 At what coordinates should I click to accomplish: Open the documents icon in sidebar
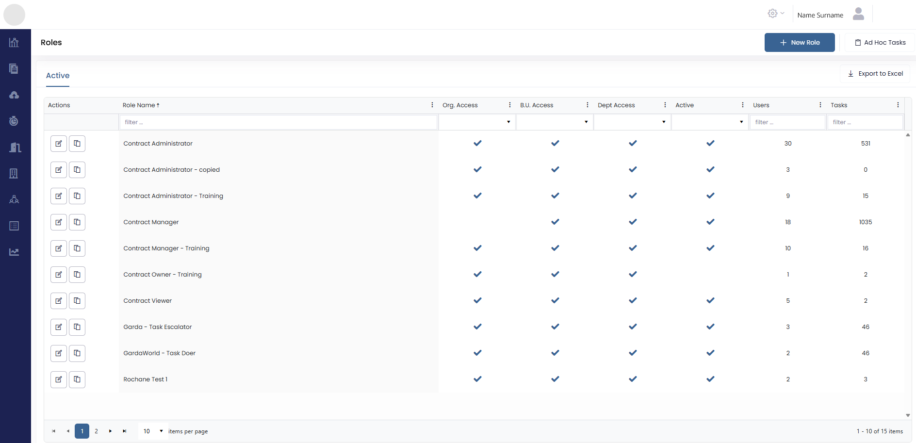click(14, 68)
